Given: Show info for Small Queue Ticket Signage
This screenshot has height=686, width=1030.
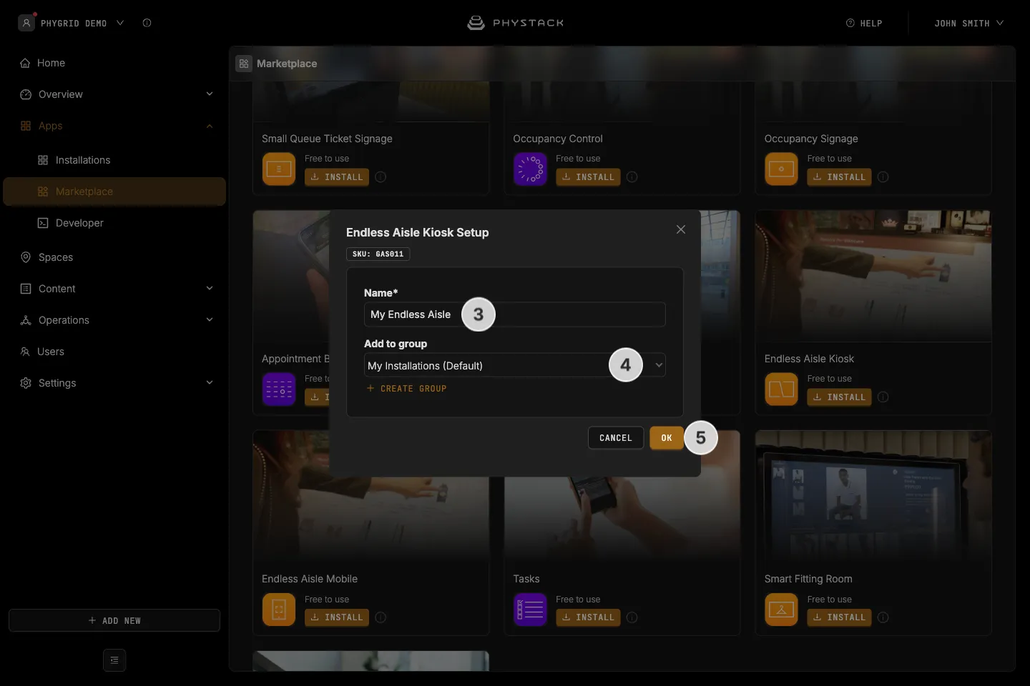Looking at the screenshot, I should (381, 177).
